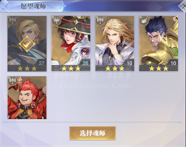Click the three stars under black-hat card
The image size is (186, 147).
[x=71, y=68]
